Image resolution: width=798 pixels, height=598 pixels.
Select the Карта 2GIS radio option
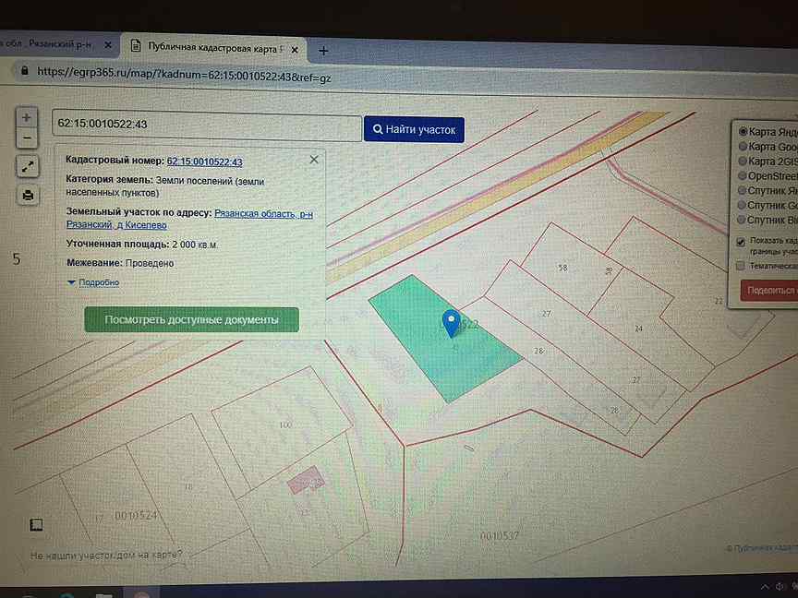[743, 161]
